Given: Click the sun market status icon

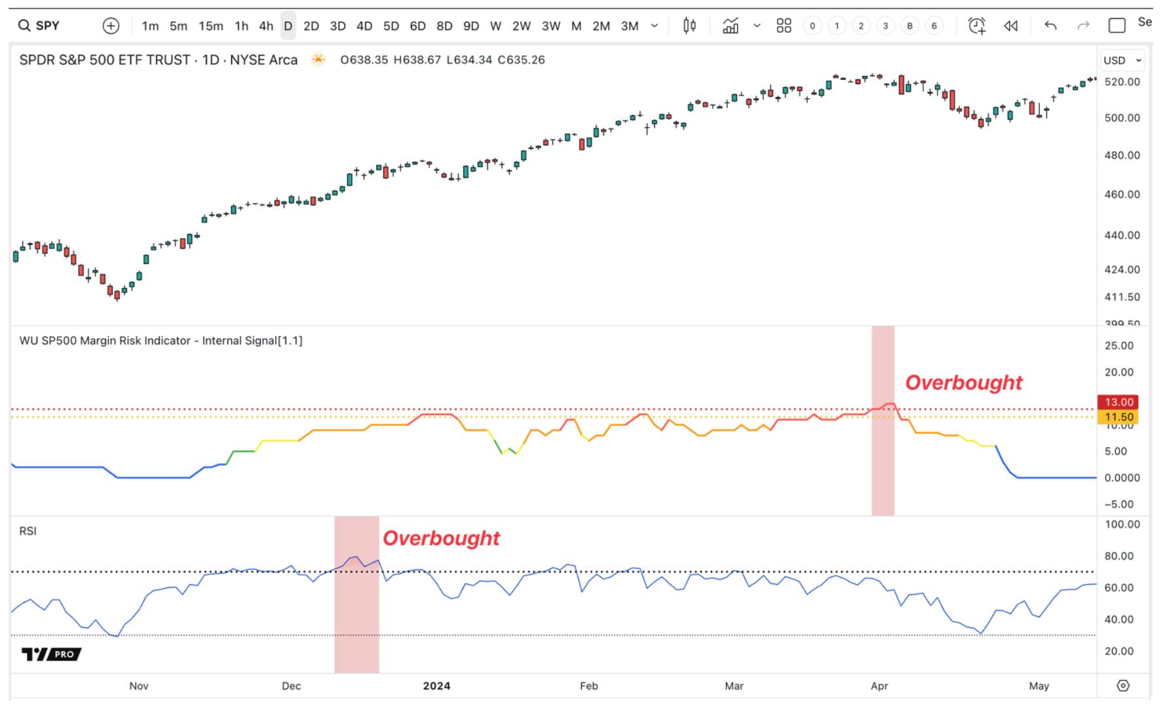Looking at the screenshot, I should [x=318, y=60].
